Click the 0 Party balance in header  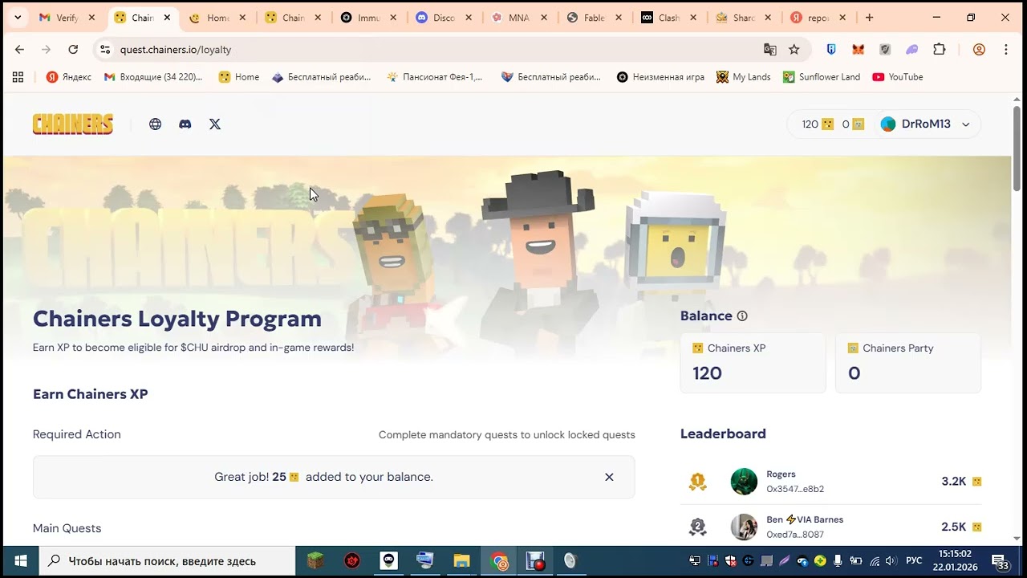853,124
